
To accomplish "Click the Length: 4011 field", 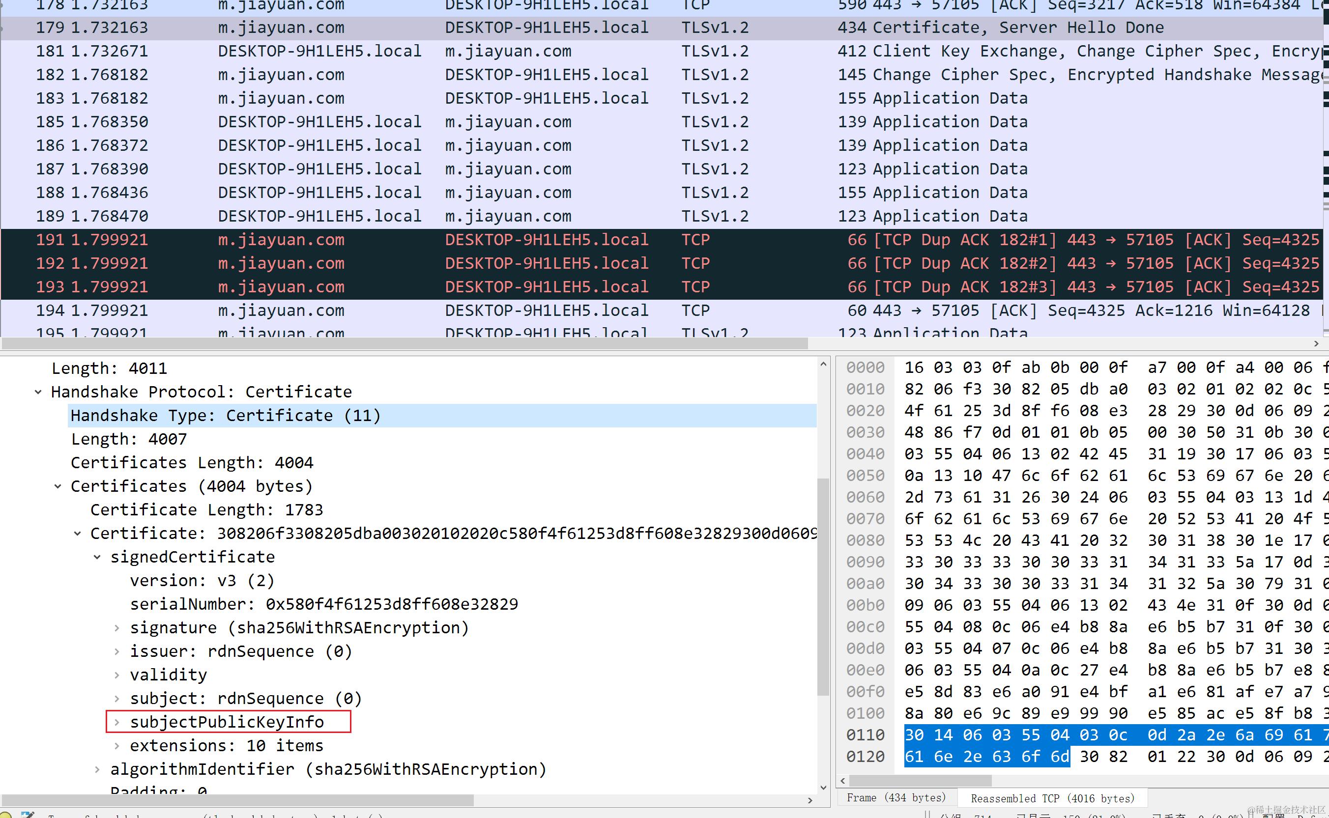I will click(109, 368).
